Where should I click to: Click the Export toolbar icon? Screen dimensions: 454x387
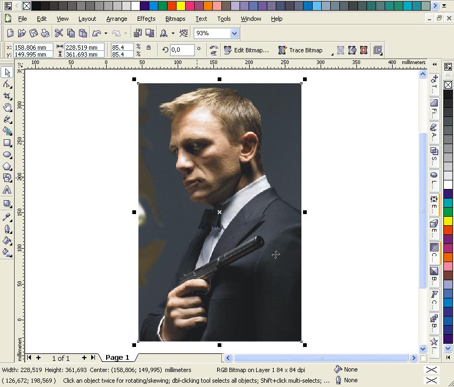tap(150, 33)
